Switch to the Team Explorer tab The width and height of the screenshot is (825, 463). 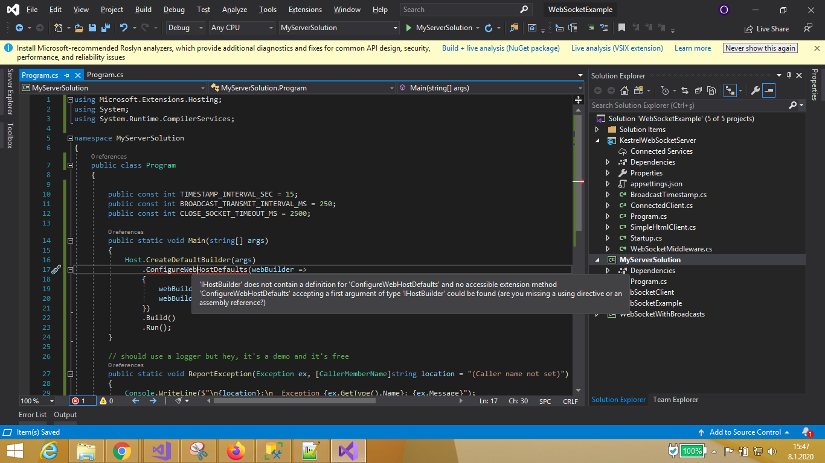coord(675,399)
